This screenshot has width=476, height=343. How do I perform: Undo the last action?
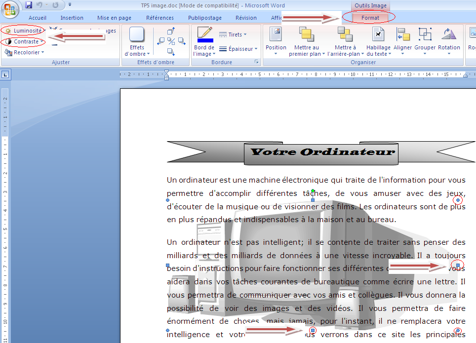(x=39, y=5)
